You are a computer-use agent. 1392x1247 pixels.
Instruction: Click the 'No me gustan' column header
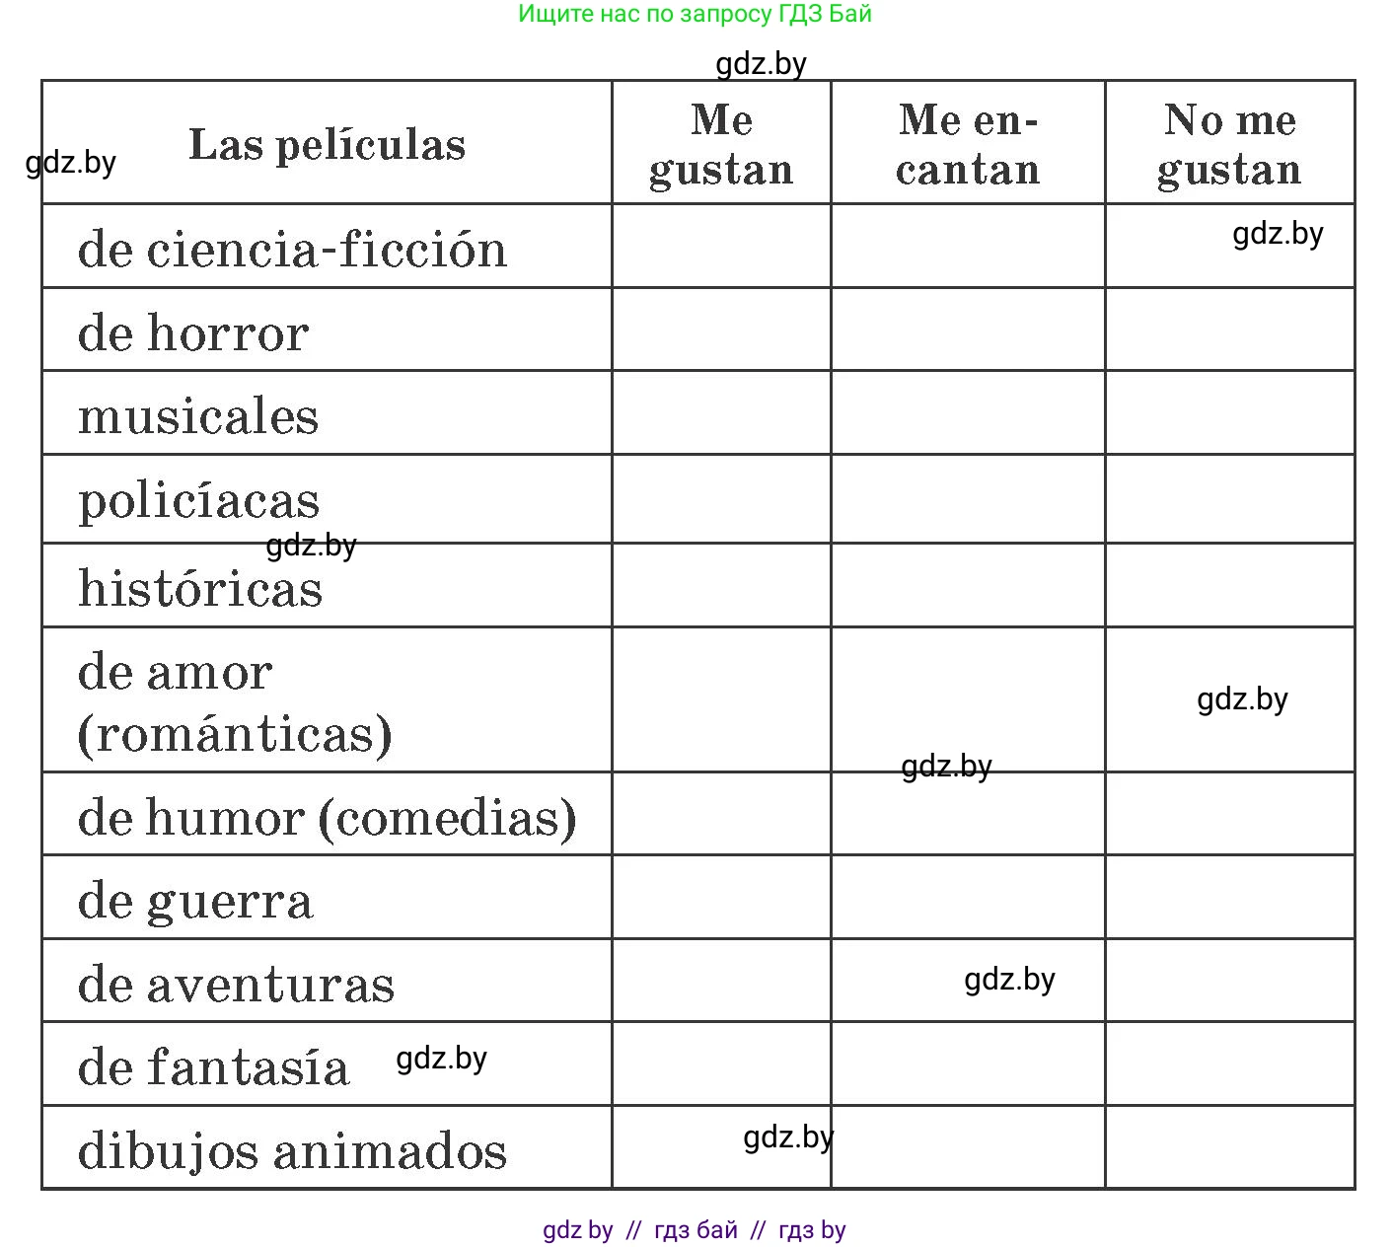coord(1229,144)
